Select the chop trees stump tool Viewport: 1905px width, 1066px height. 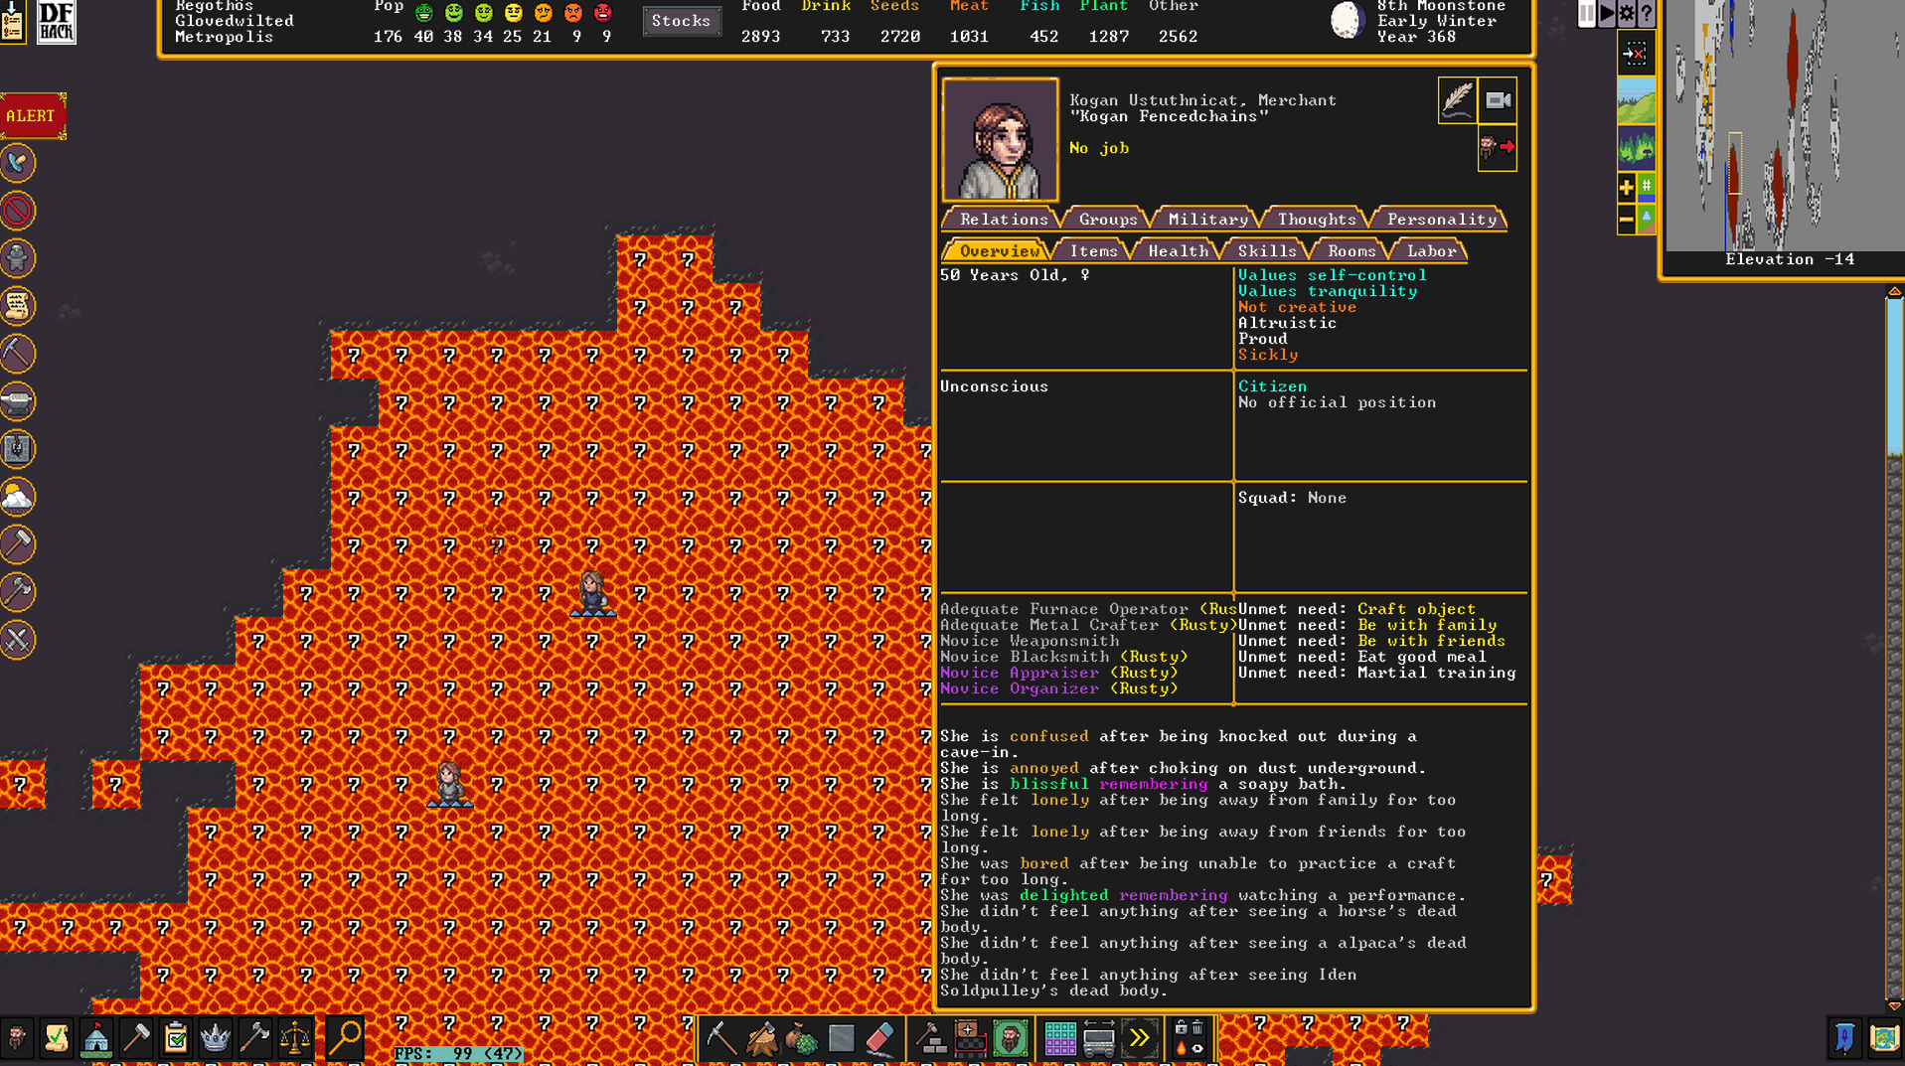[761, 1038]
